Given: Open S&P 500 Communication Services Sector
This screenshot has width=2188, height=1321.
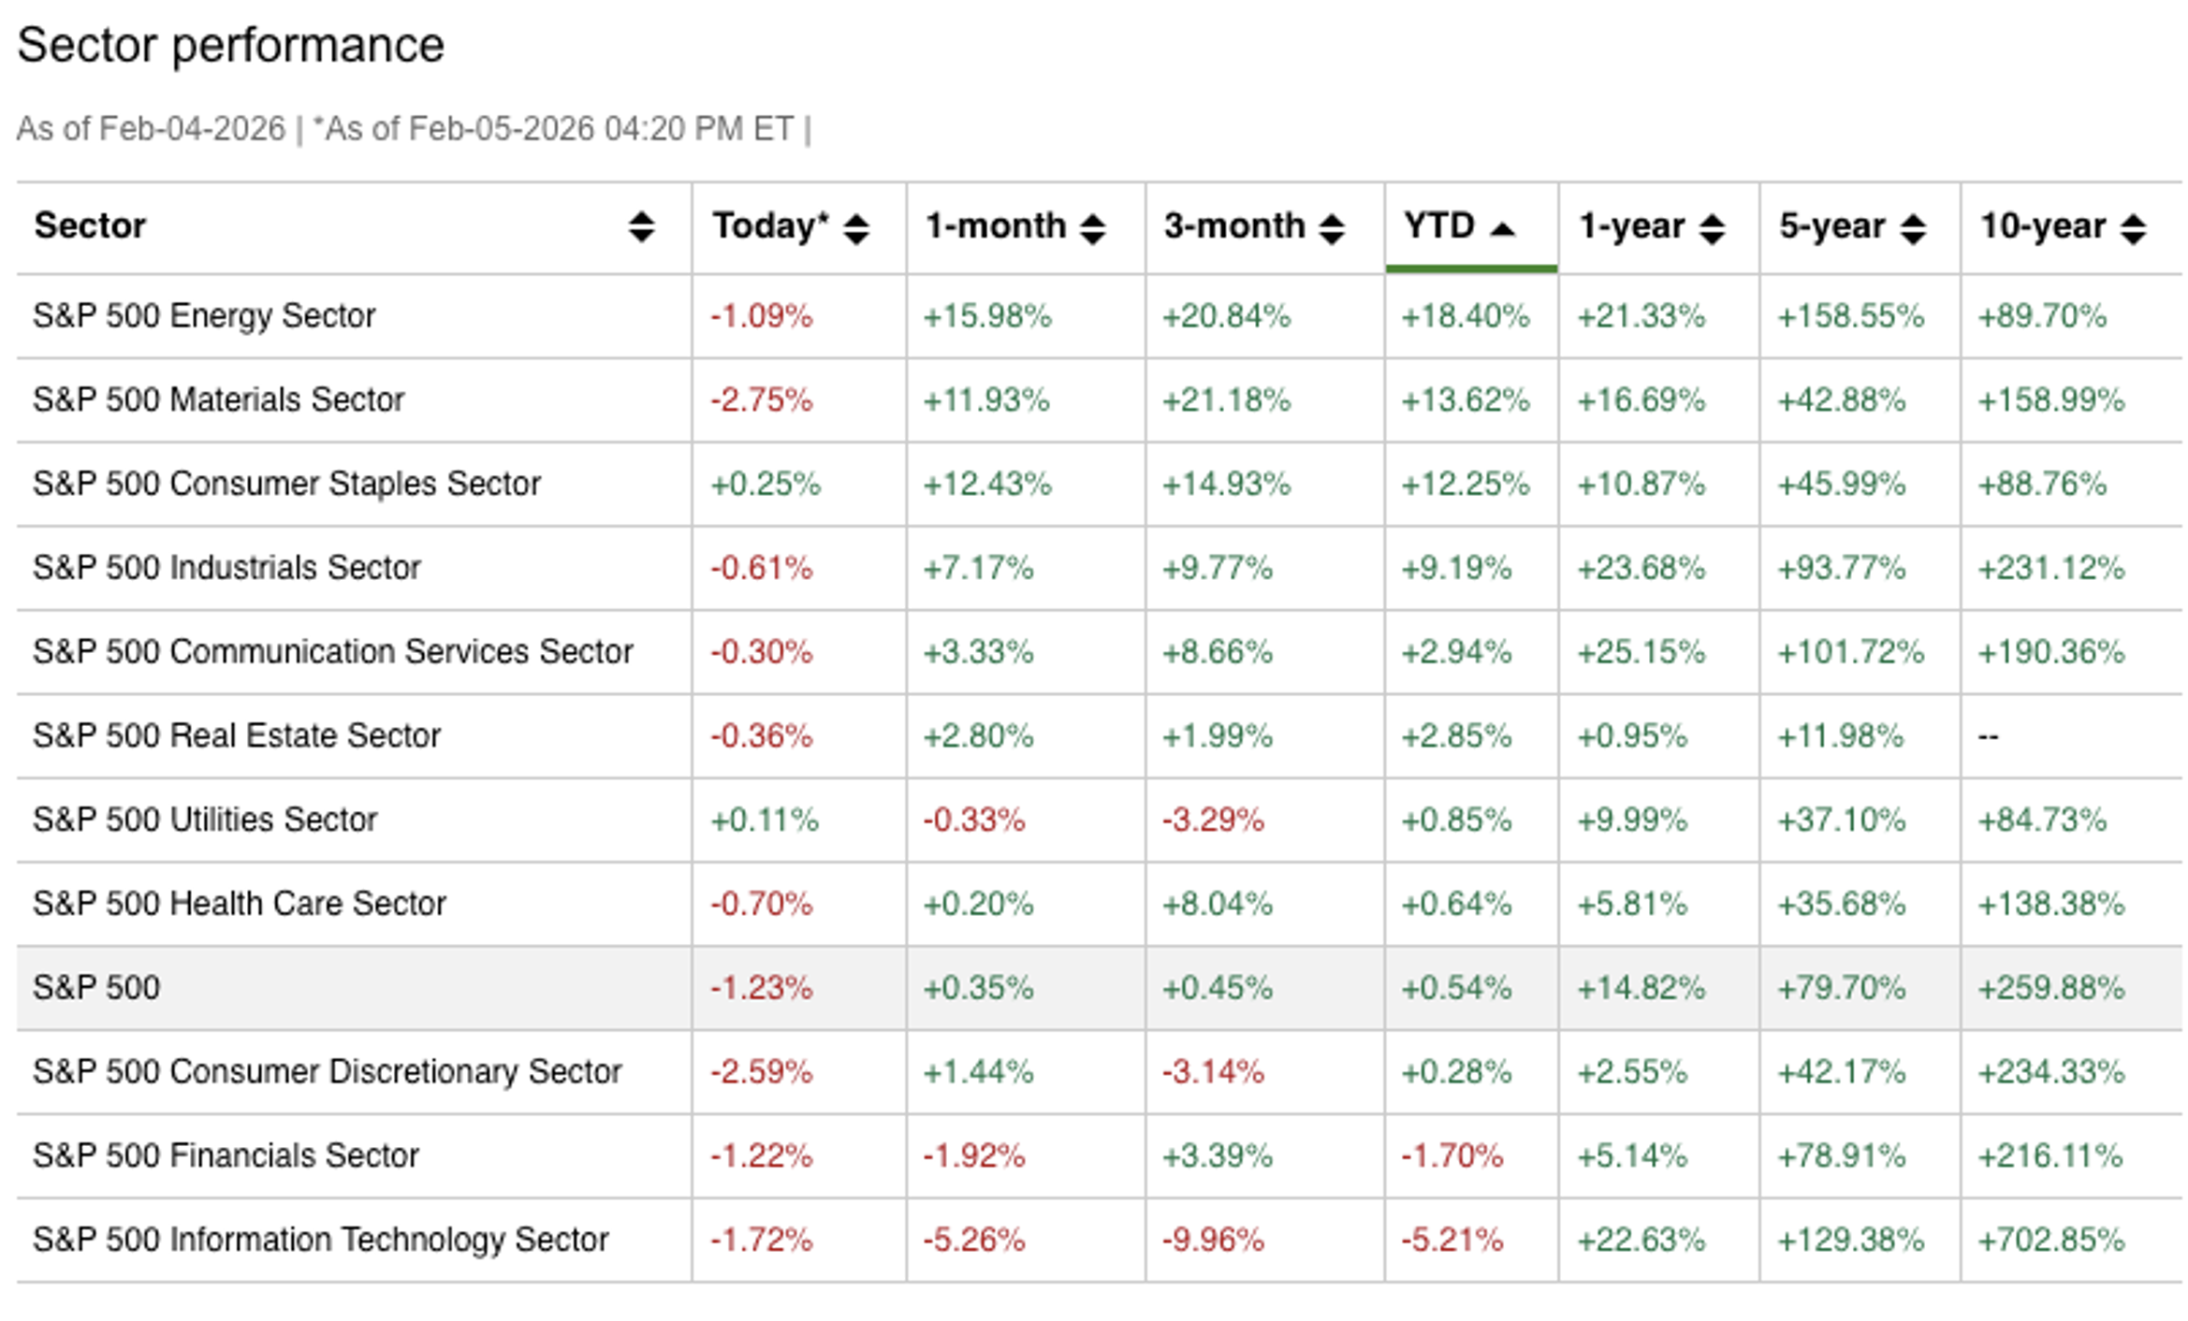Looking at the screenshot, I should click(x=332, y=652).
